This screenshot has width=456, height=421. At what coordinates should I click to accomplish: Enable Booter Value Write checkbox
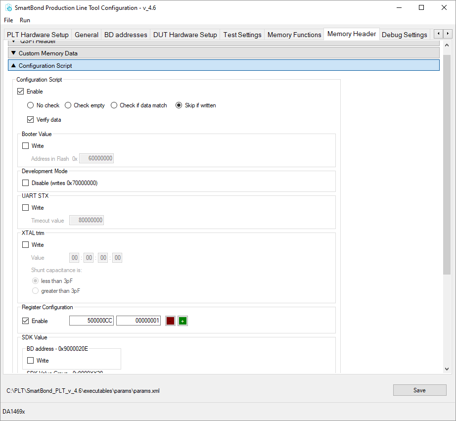(26, 146)
